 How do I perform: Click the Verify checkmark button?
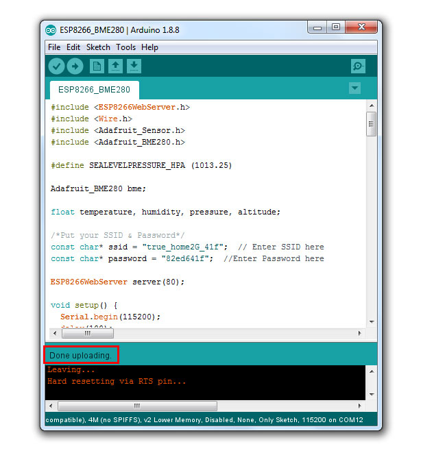click(x=56, y=66)
